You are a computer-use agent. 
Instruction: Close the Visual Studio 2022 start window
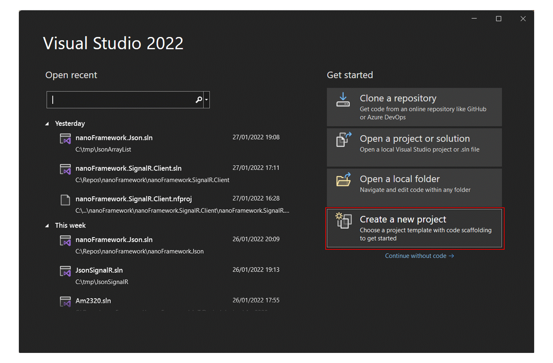point(523,18)
